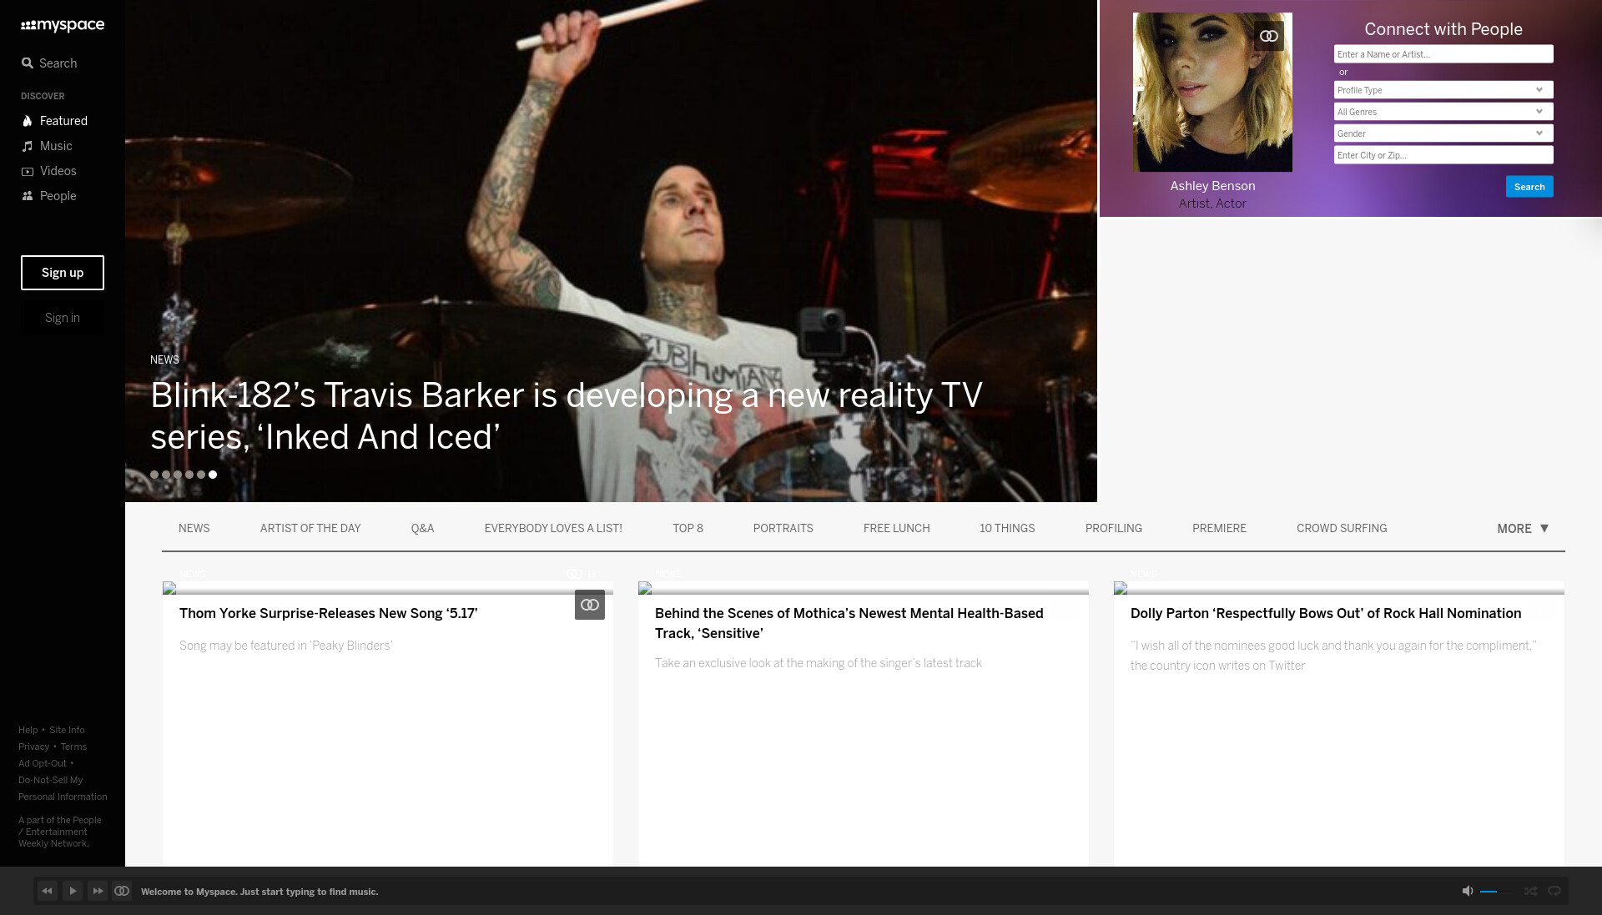Open the Featured section flame icon
The width and height of the screenshot is (1602, 915).
(28, 121)
